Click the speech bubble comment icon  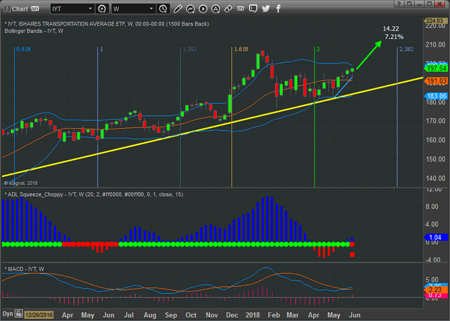(253, 9)
